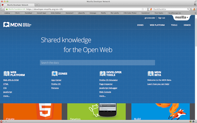This screenshot has width=197, height=123.
Task: Click the Zones suitcase map icon
Action: [55, 74]
